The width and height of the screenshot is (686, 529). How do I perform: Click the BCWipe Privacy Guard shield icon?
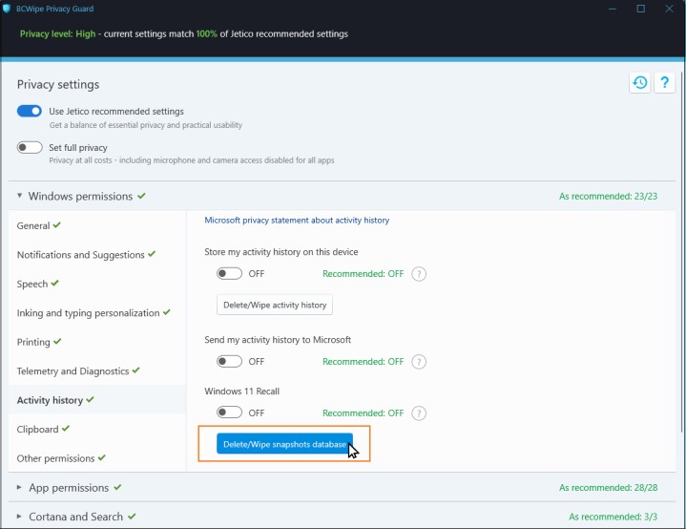pyautogui.click(x=9, y=9)
